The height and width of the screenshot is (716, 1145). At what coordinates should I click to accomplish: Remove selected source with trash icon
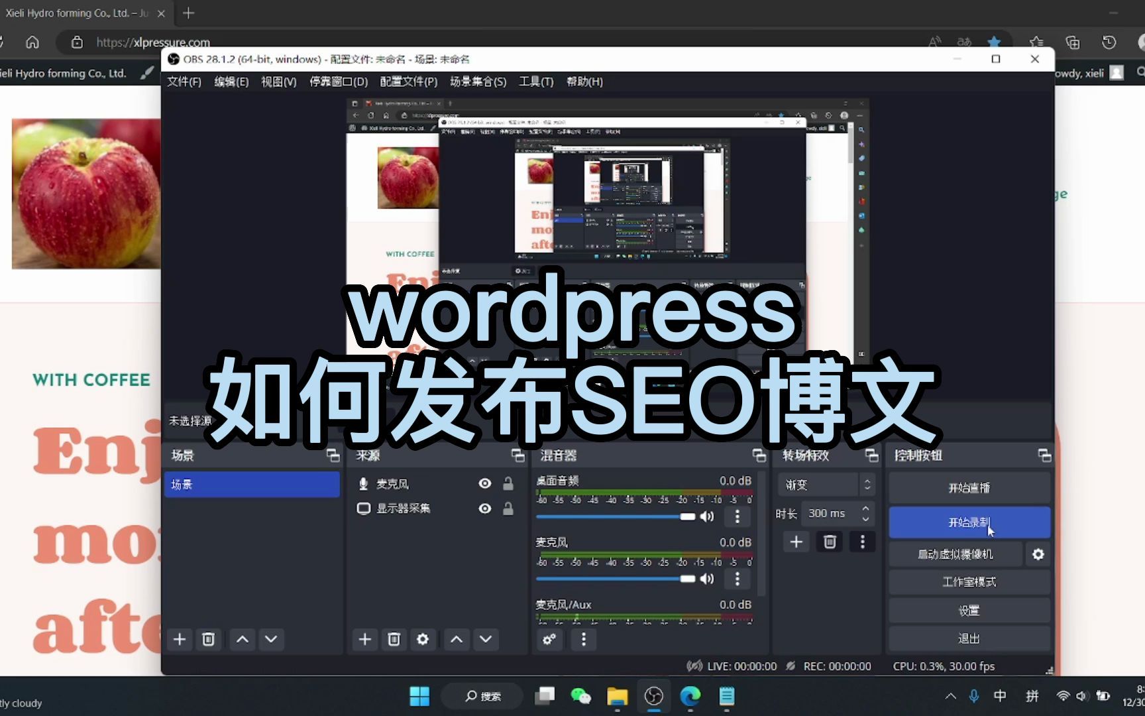(394, 639)
